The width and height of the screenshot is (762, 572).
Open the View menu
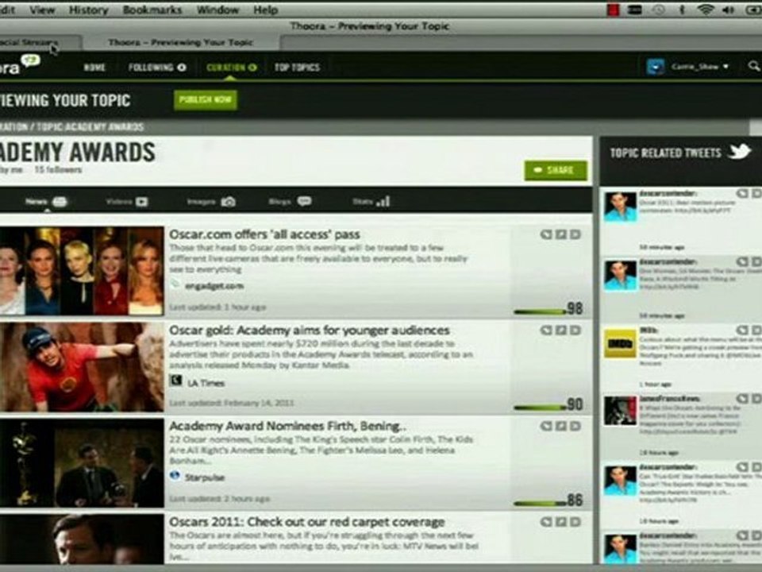tap(42, 10)
